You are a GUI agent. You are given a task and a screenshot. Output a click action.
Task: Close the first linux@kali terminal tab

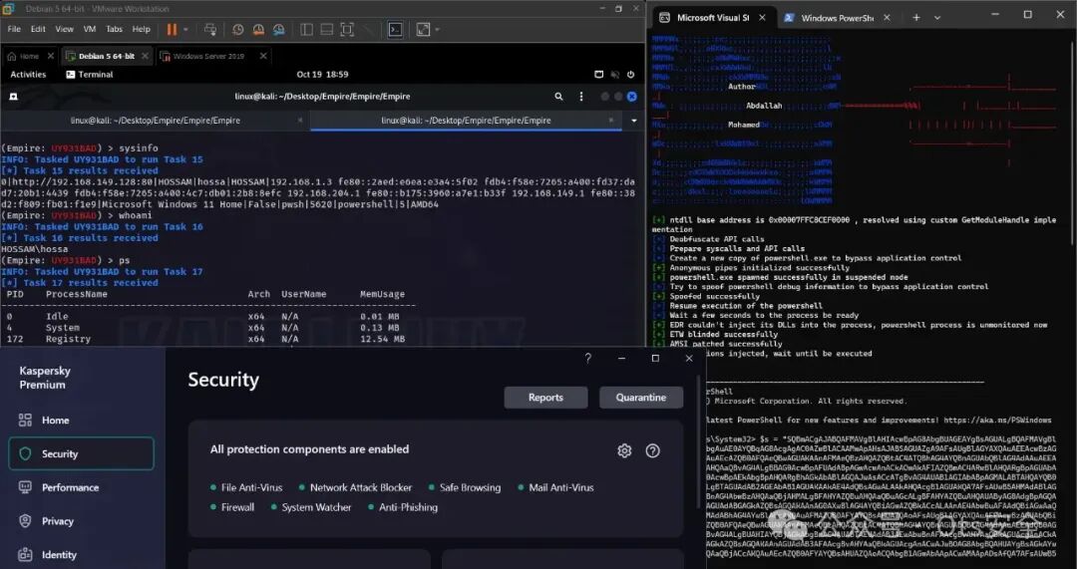point(300,121)
